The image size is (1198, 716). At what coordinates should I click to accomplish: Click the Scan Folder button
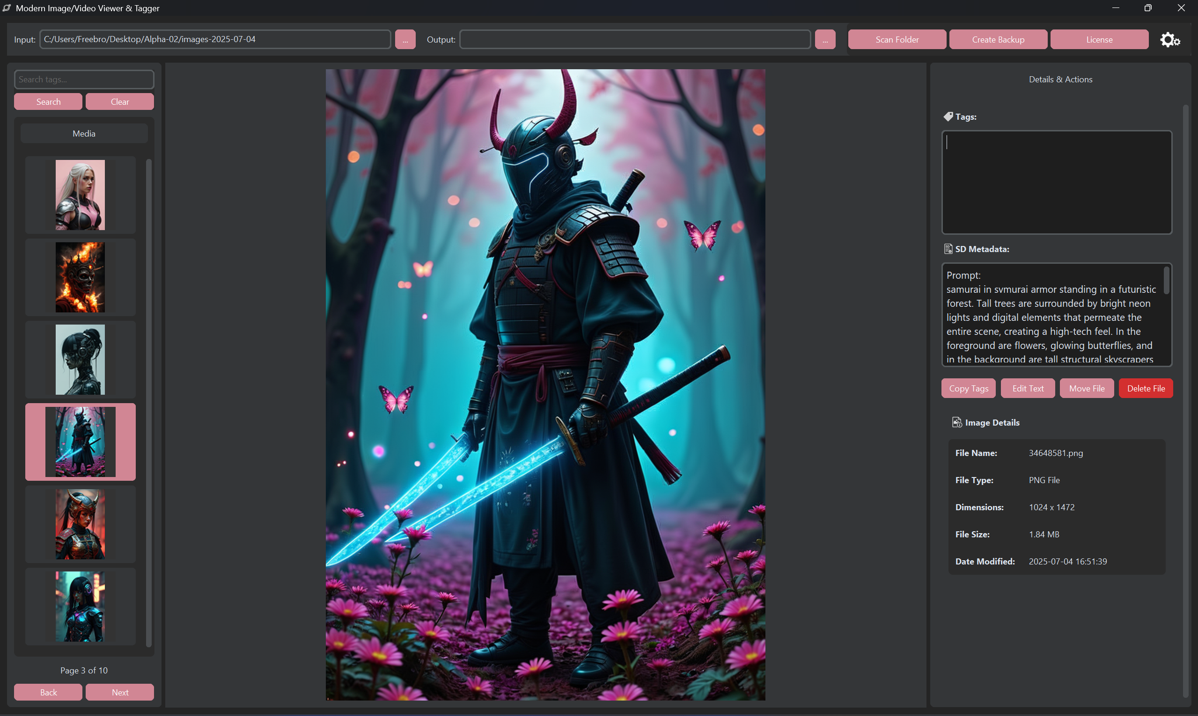[x=897, y=40]
